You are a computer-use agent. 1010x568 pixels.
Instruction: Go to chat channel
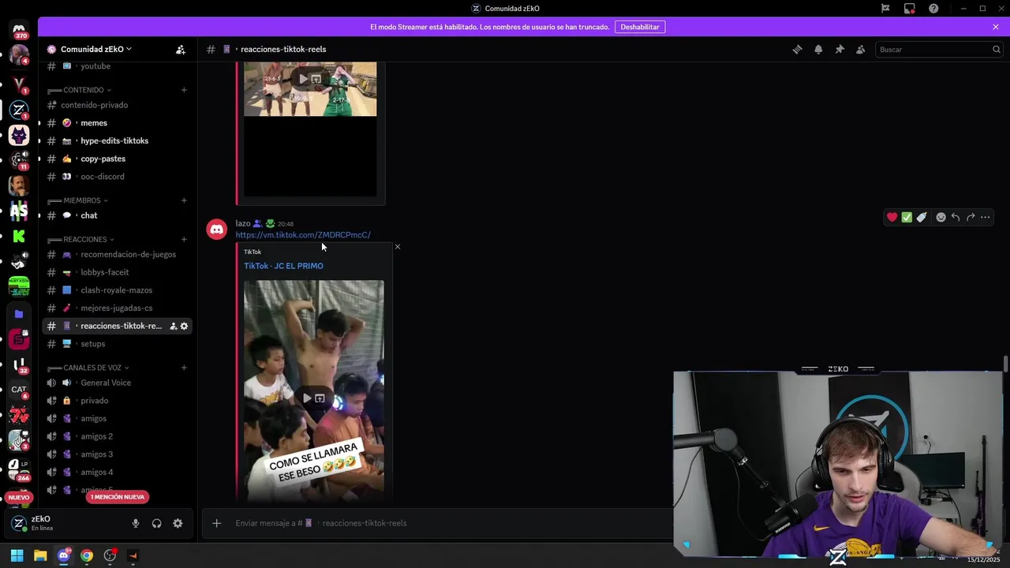click(x=117, y=215)
